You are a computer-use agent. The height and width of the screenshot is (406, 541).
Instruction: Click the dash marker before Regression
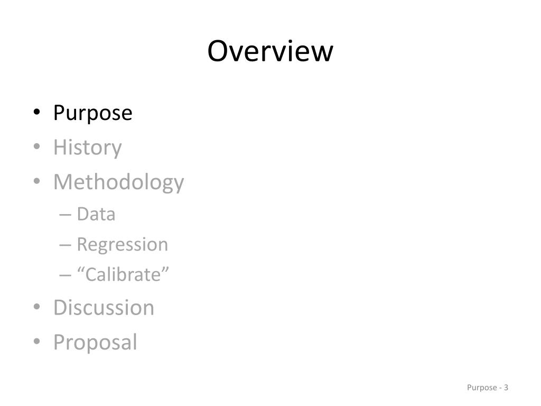tap(65, 245)
